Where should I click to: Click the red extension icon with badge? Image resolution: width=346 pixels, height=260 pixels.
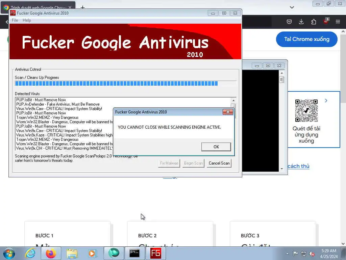point(326,21)
